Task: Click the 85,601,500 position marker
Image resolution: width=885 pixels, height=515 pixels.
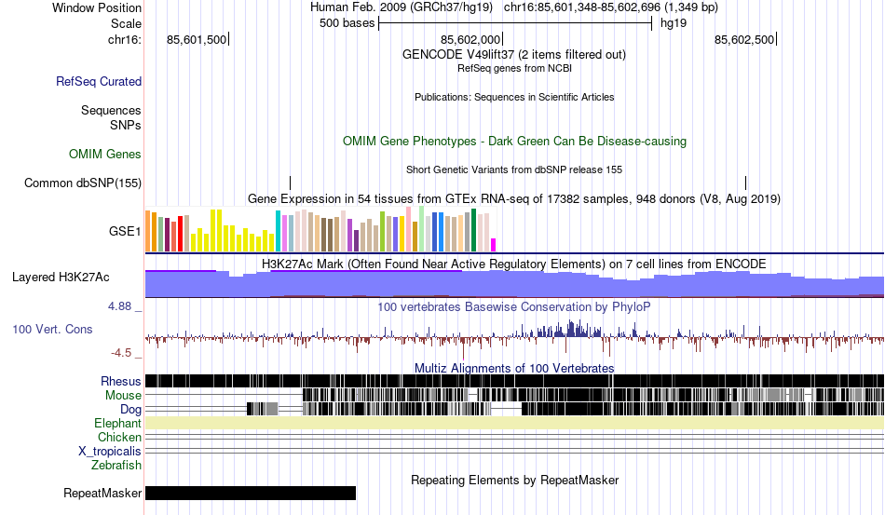Action: (x=197, y=39)
